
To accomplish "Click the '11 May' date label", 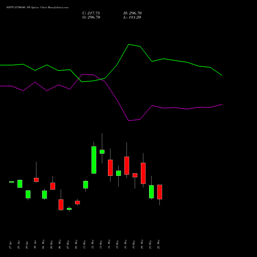I will click(84, 244).
